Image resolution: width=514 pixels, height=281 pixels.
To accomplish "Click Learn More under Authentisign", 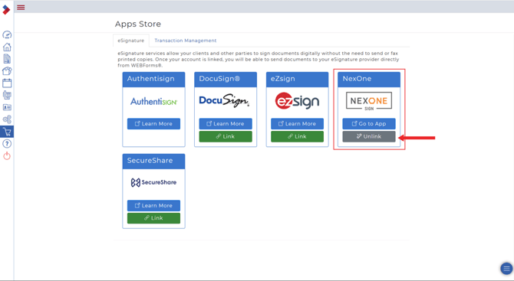I will tap(153, 123).
